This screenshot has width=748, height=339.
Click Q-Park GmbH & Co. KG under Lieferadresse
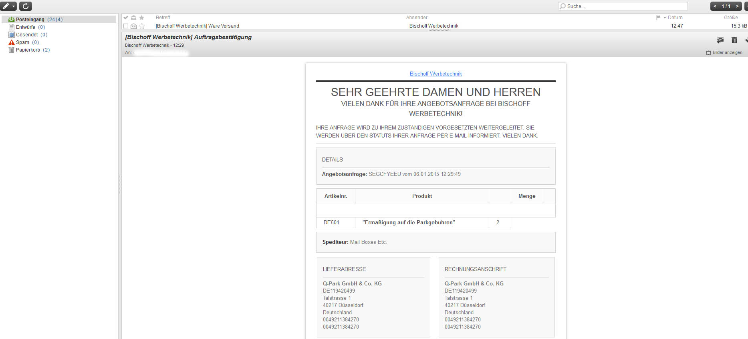click(x=352, y=284)
